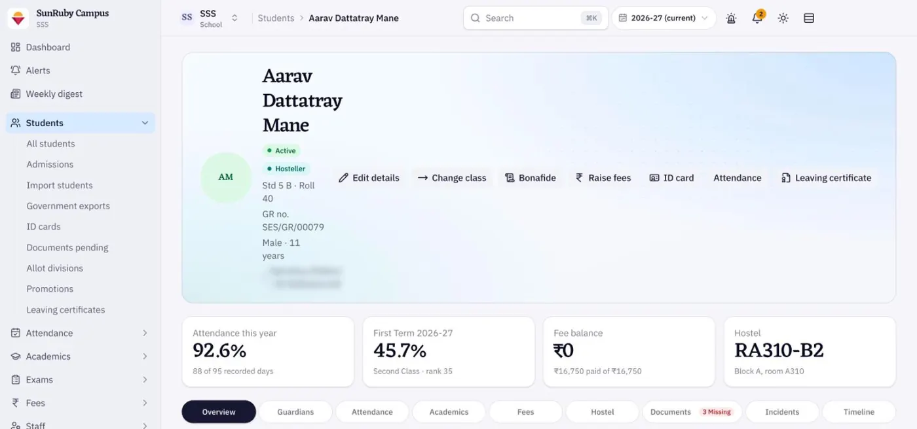Click the Bonafide certificate icon
Image resolution: width=917 pixels, height=429 pixels.
coord(510,178)
